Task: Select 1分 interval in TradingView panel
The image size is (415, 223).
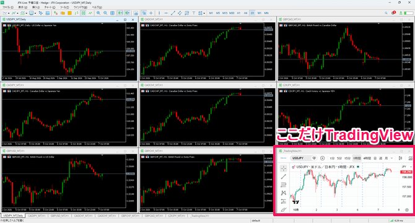Action: (x=332, y=158)
